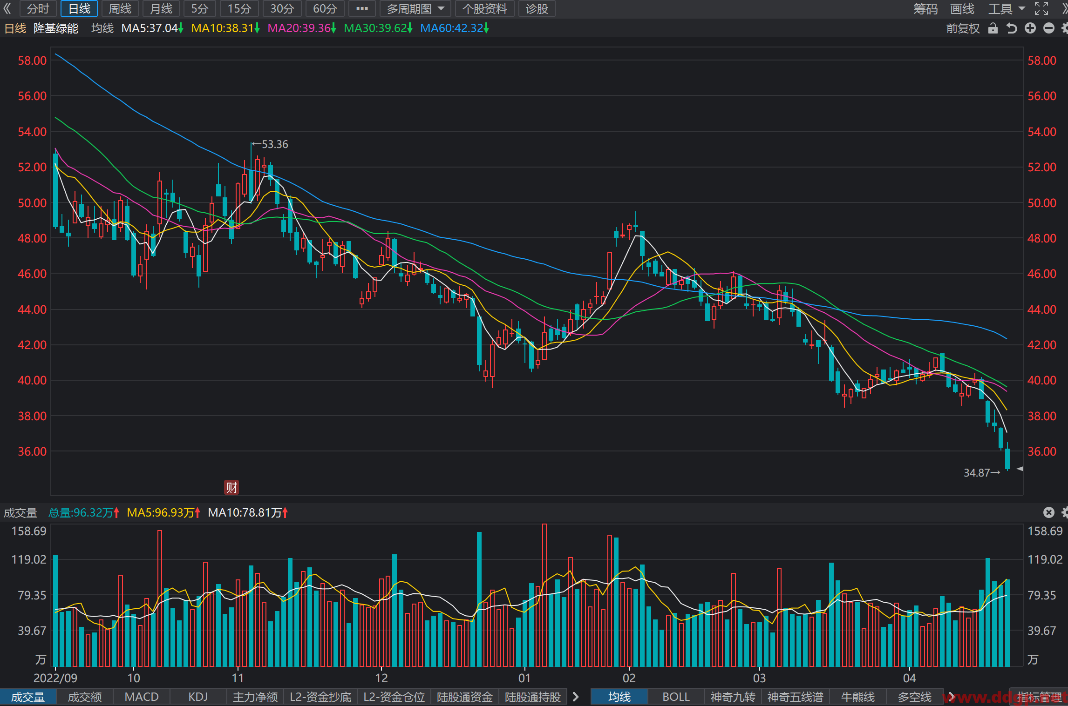Viewport: 1068px width, 706px height.
Task: Select the 多空线 indicator tab
Action: click(x=915, y=697)
